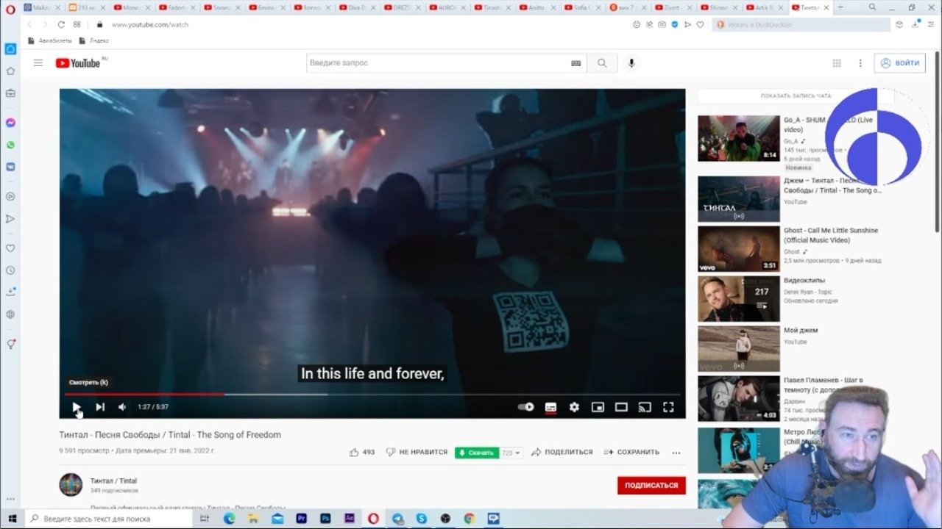Open player settings gear icon
This screenshot has height=529, width=942.
point(574,407)
